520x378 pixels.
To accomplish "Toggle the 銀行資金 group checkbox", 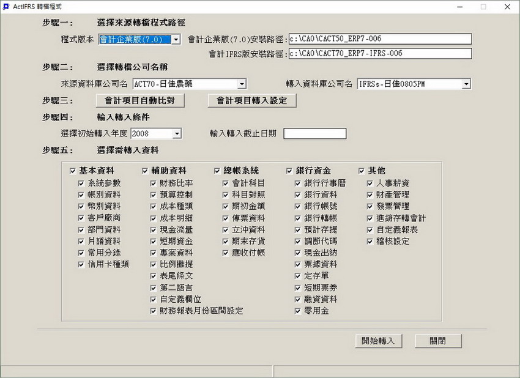I will (x=289, y=171).
